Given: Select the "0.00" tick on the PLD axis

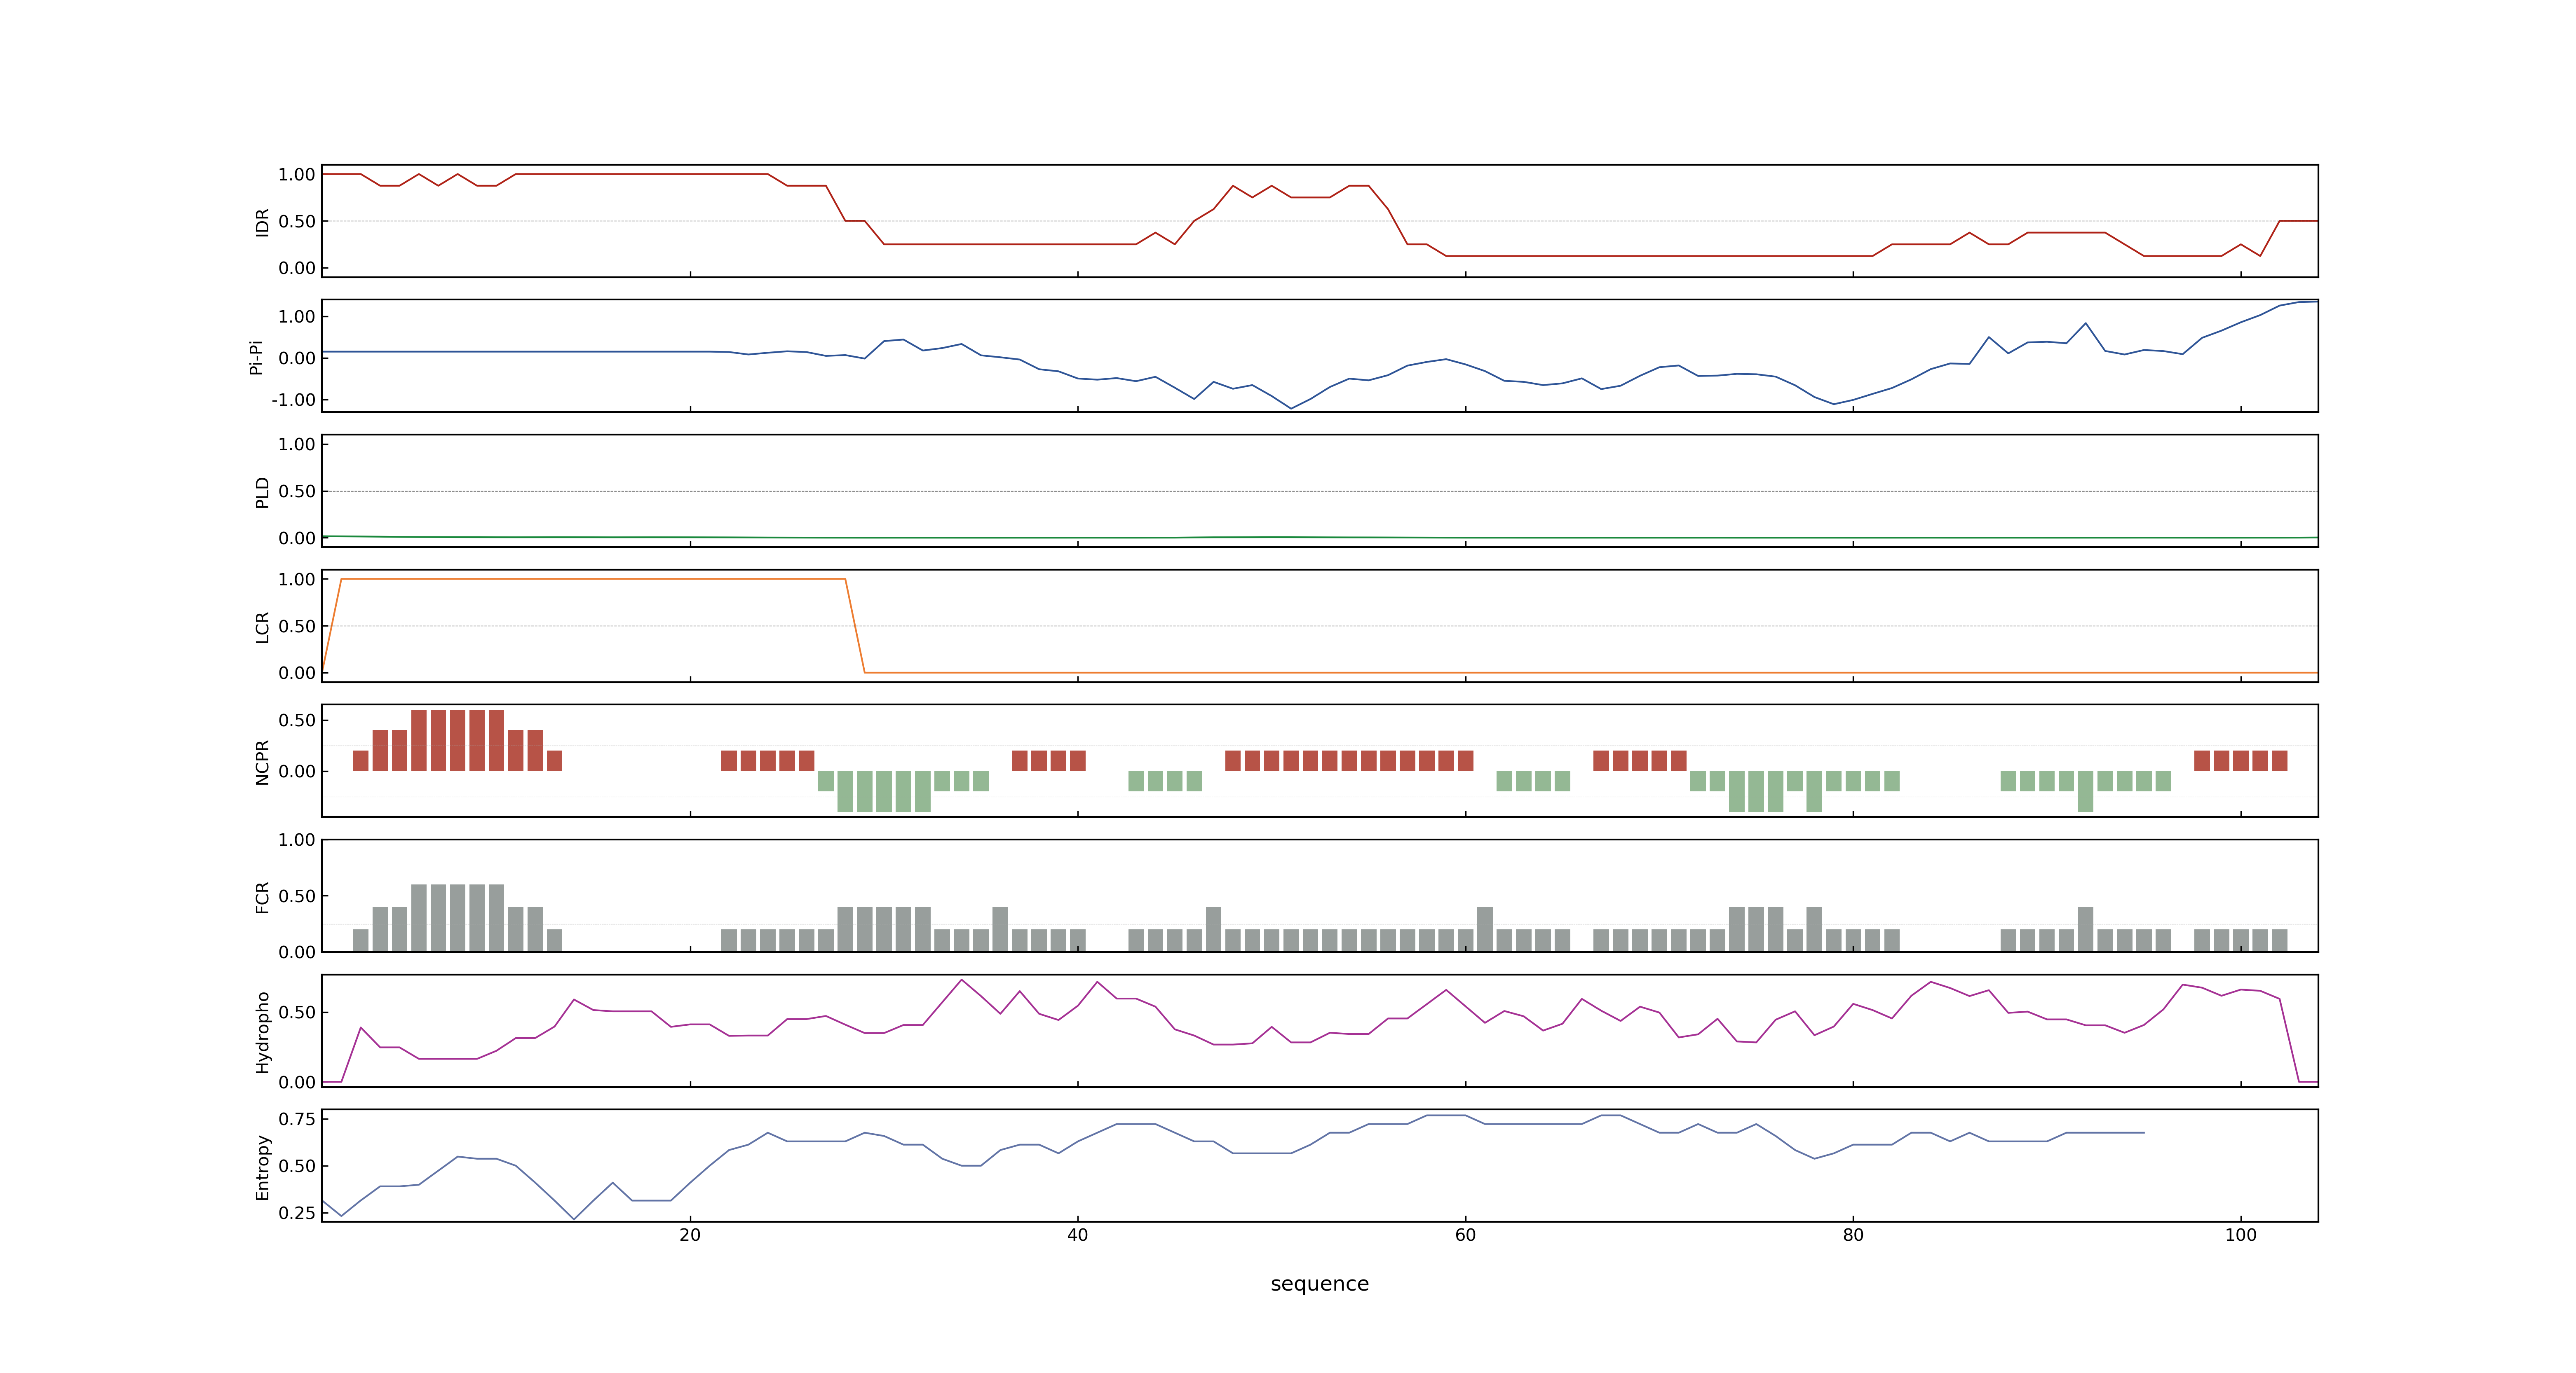Looking at the screenshot, I should pyautogui.click(x=297, y=538).
